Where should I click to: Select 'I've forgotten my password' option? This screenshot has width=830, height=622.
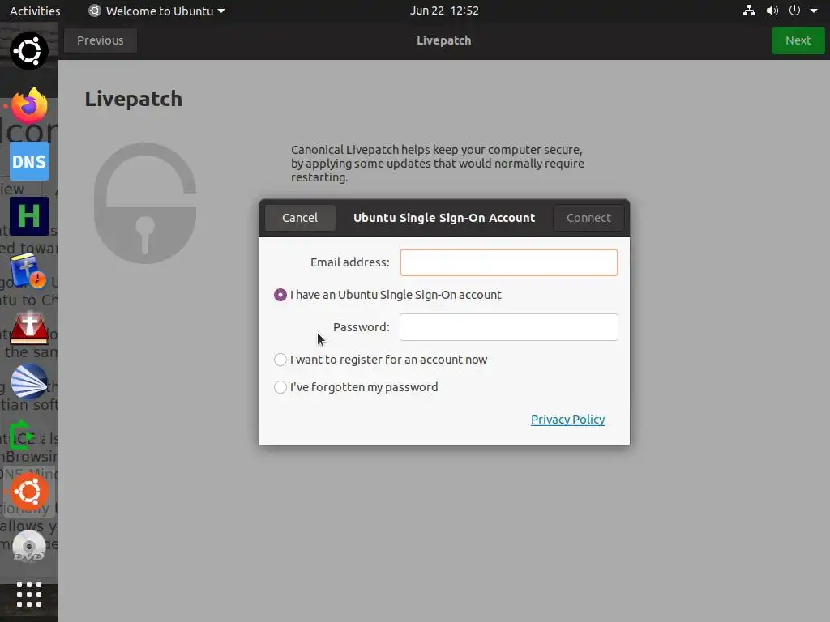(356, 387)
